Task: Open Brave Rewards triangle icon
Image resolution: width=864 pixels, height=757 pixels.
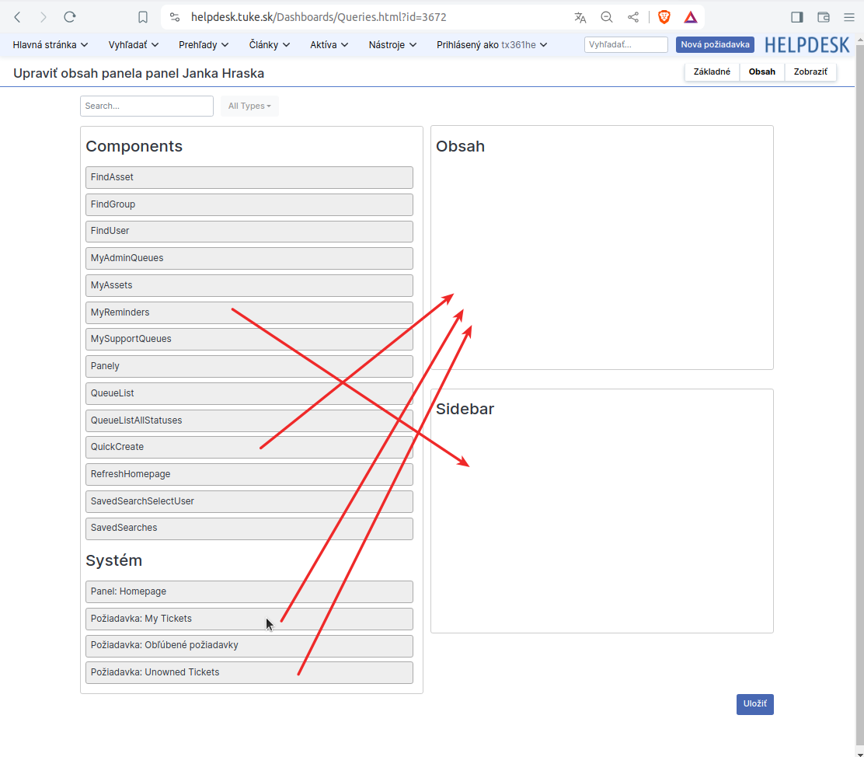Action: tap(691, 17)
